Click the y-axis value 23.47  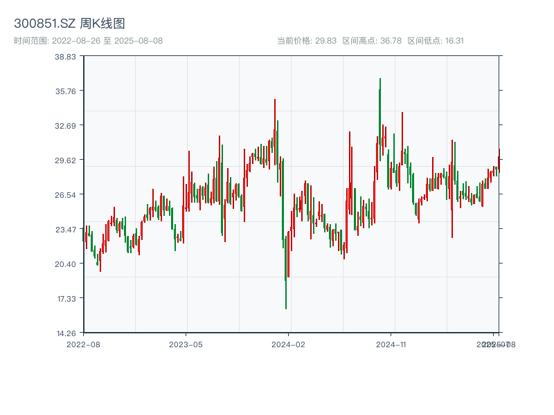click(x=65, y=230)
